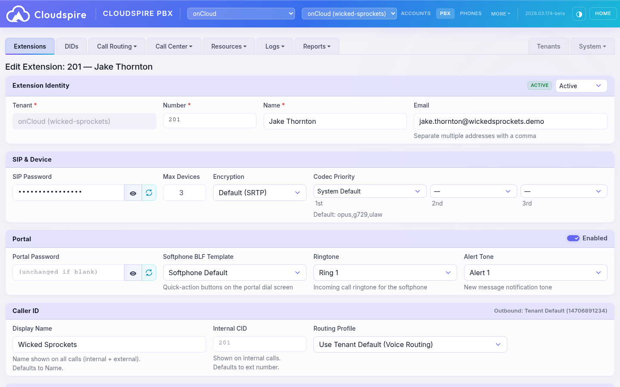Regenerate the Portal Password
620x387 pixels.
[x=149, y=272]
